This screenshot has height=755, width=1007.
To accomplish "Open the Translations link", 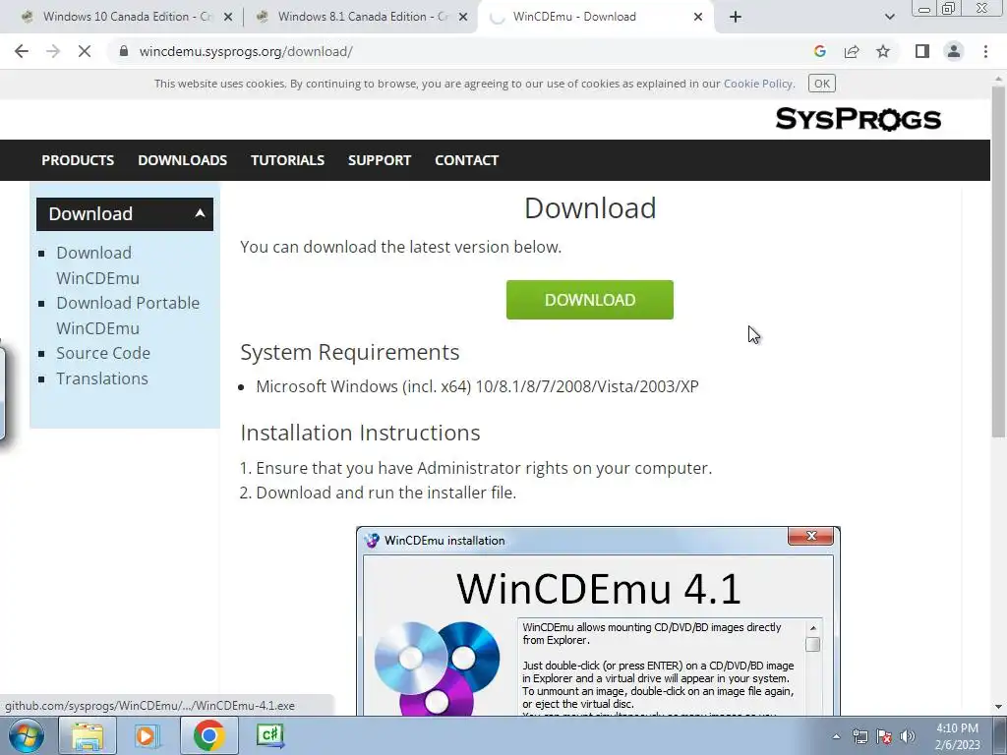I will coord(102,378).
